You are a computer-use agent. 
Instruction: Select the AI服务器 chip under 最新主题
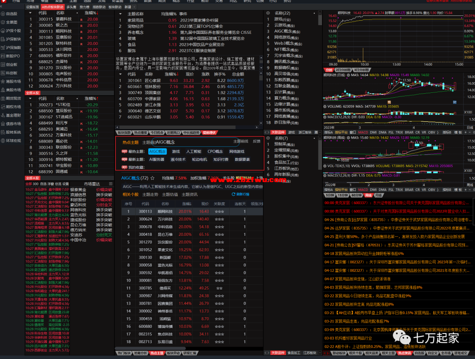[157, 159]
